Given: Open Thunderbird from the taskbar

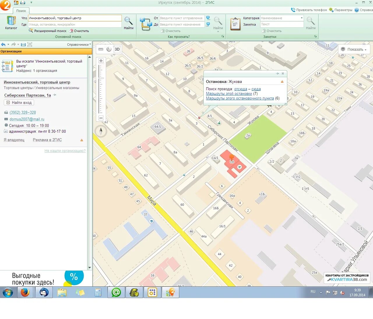Looking at the screenshot, I should [44, 292].
